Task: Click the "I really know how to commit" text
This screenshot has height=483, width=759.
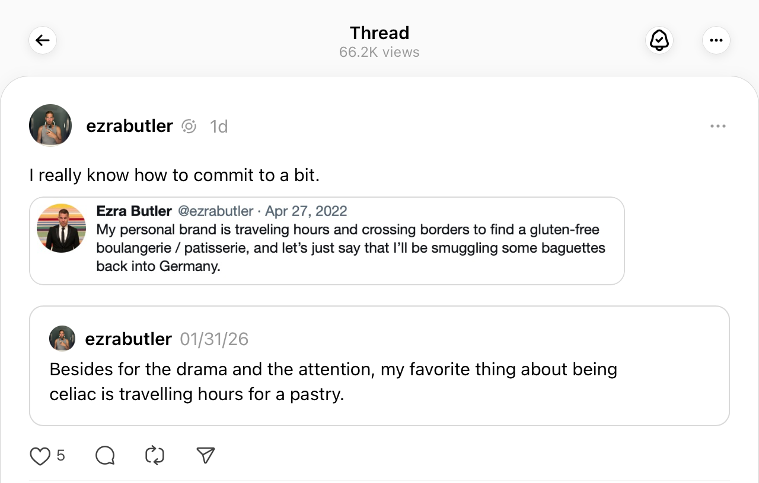Action: pyautogui.click(x=174, y=175)
